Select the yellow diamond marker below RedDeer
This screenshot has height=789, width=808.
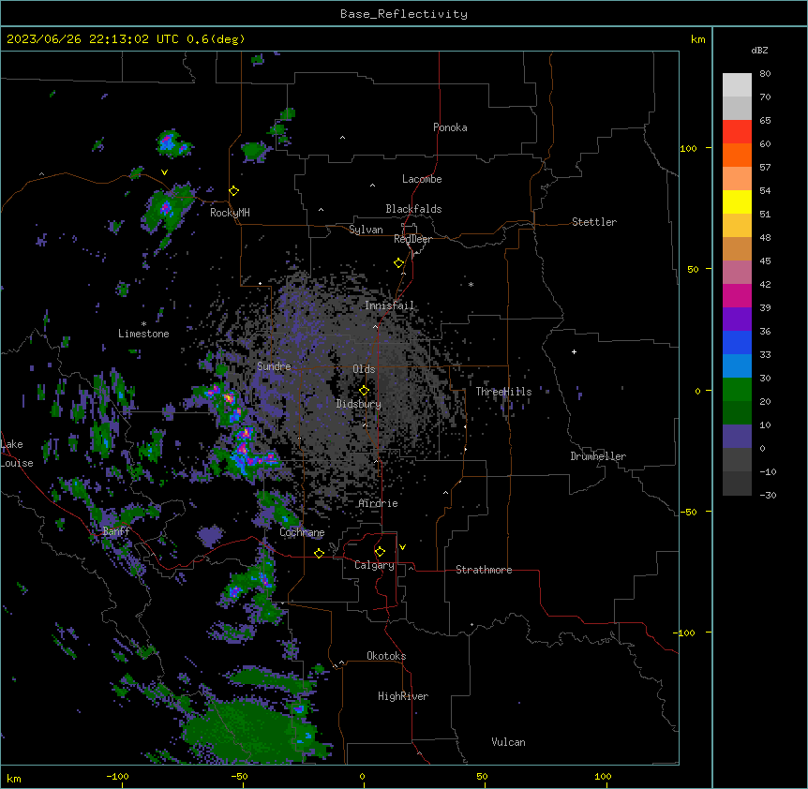click(x=398, y=263)
